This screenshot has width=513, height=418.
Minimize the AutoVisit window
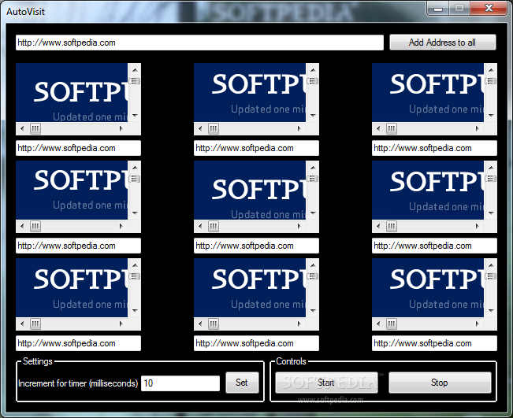pyautogui.click(x=438, y=8)
